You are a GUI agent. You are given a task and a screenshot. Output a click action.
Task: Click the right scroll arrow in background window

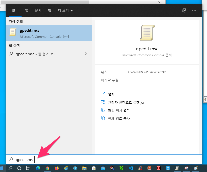tap(159, 2)
